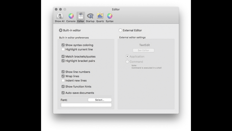Click the 'External editor settings' heading
Image resolution: width=232 pixels, height=131 pixels.
pos(133,37)
